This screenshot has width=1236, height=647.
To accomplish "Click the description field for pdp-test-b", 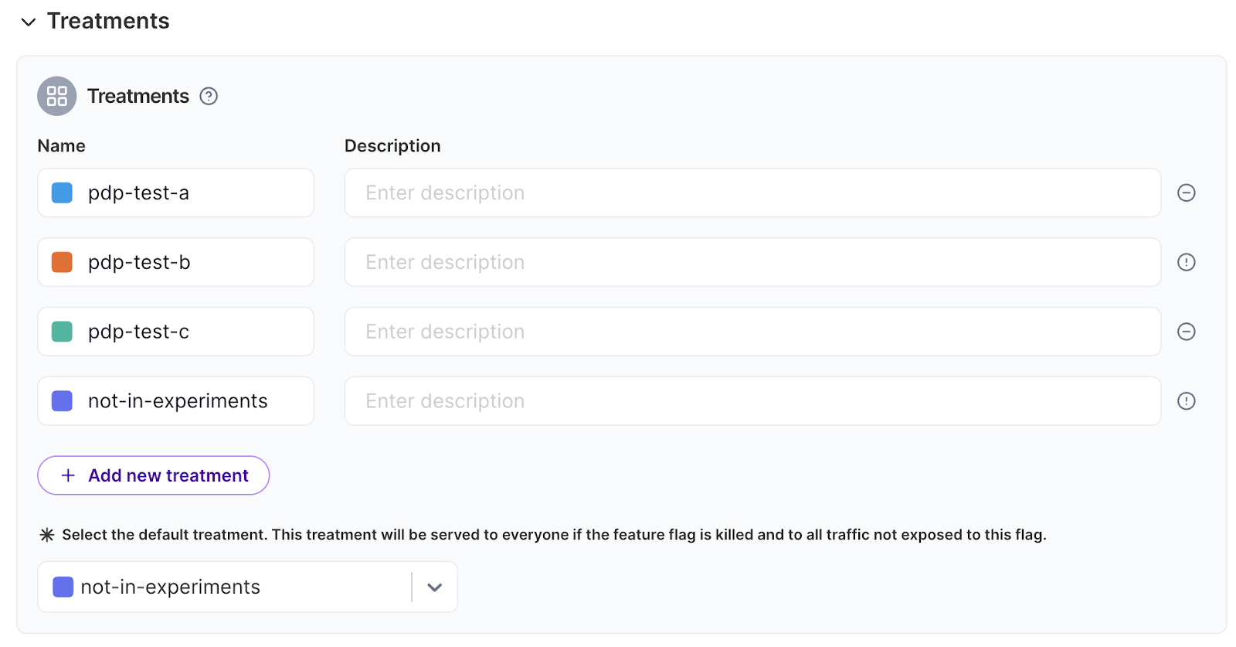I will (x=752, y=263).
